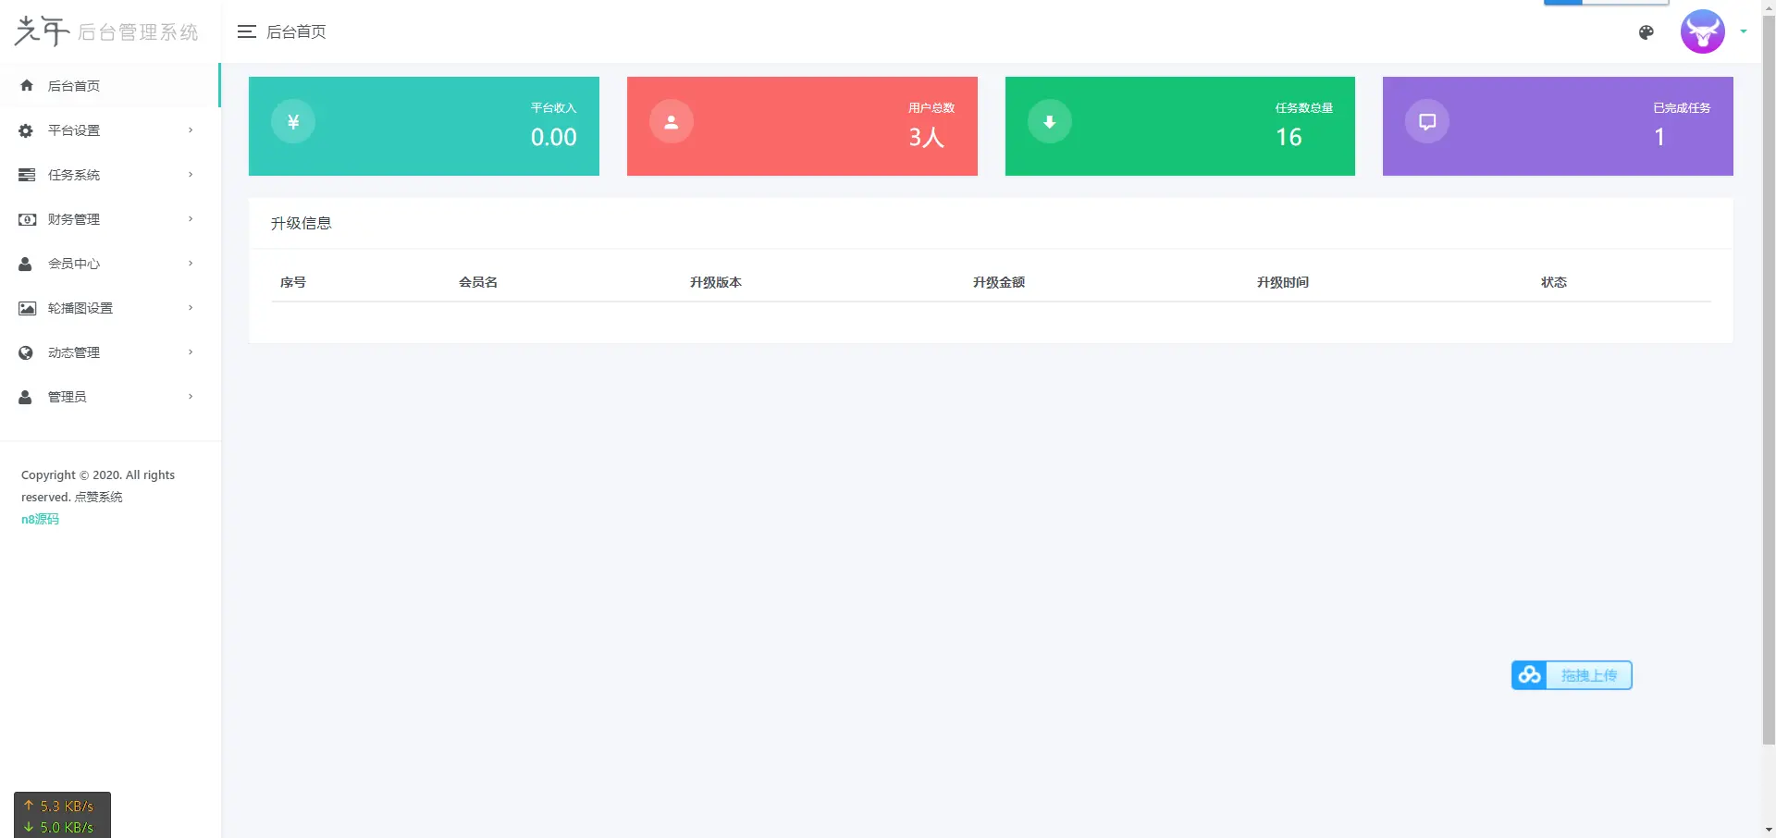Click the 0.00 platform income value
1776x838 pixels.
click(553, 137)
